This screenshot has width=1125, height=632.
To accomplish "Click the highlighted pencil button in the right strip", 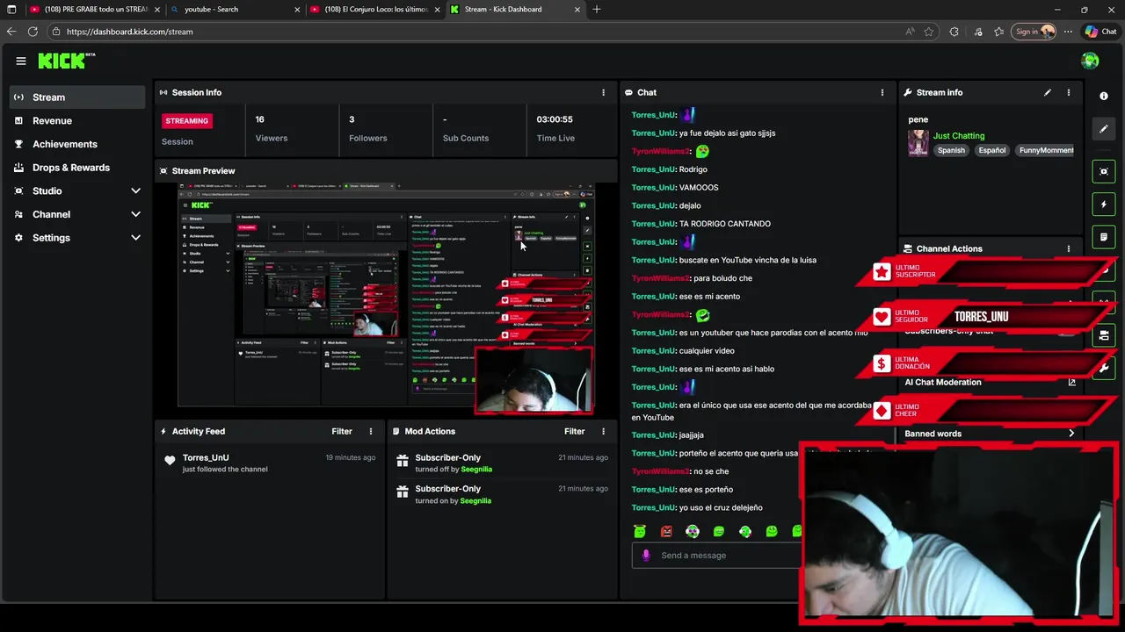I will coord(1104,129).
